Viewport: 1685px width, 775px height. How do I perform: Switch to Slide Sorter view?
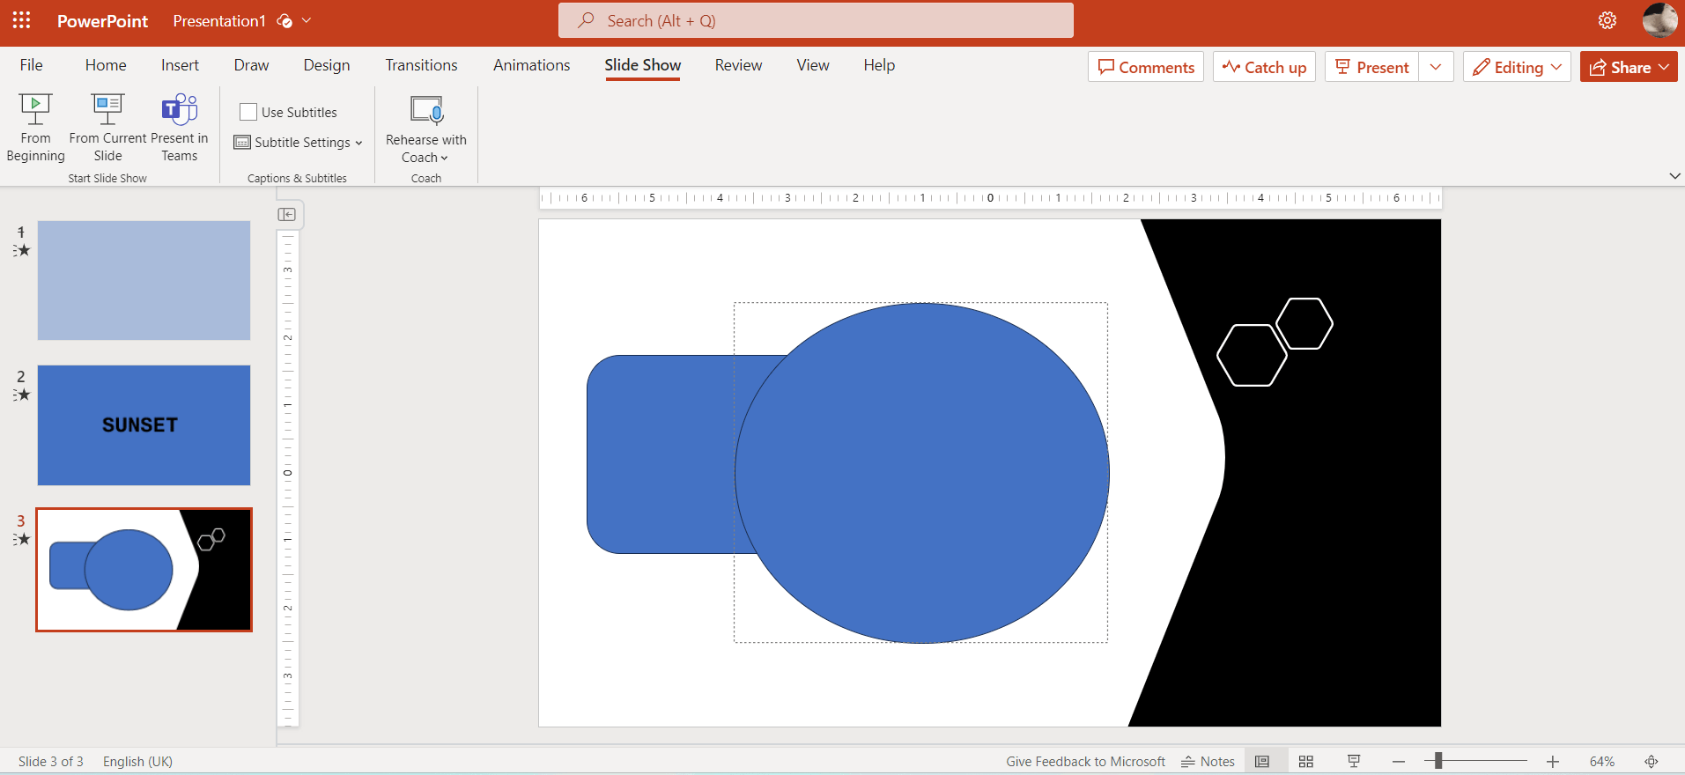[1306, 761]
